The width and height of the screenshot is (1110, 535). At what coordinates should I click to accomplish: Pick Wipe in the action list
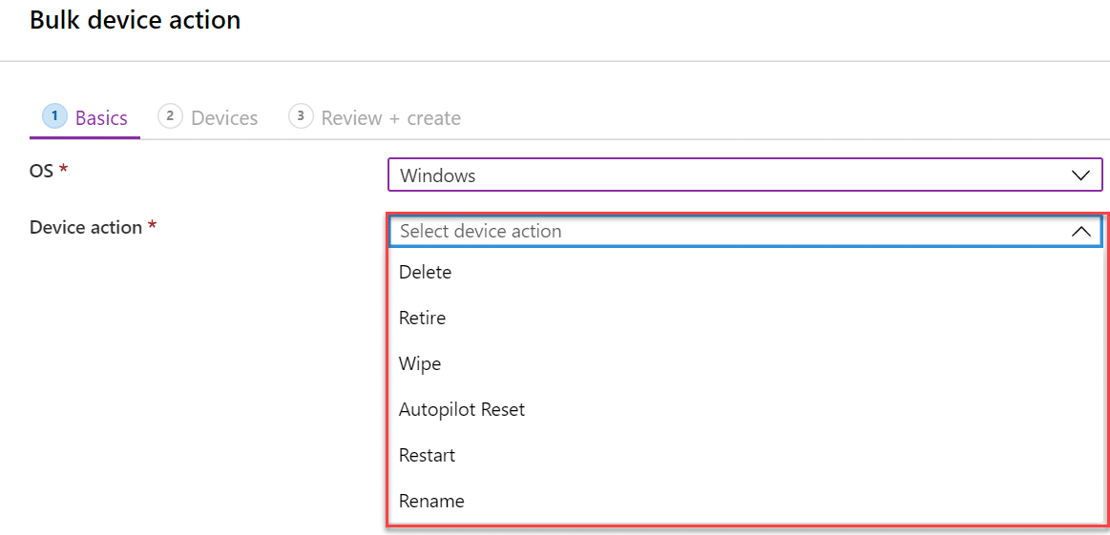point(744,363)
